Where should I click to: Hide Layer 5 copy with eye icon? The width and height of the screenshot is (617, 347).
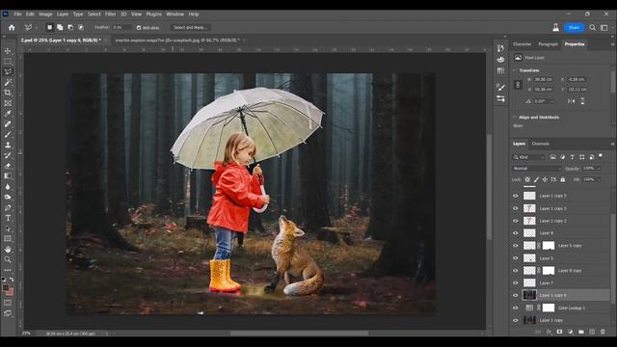pyautogui.click(x=516, y=246)
